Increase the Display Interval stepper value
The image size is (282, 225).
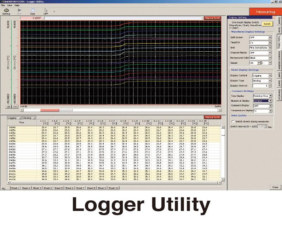[270, 84]
